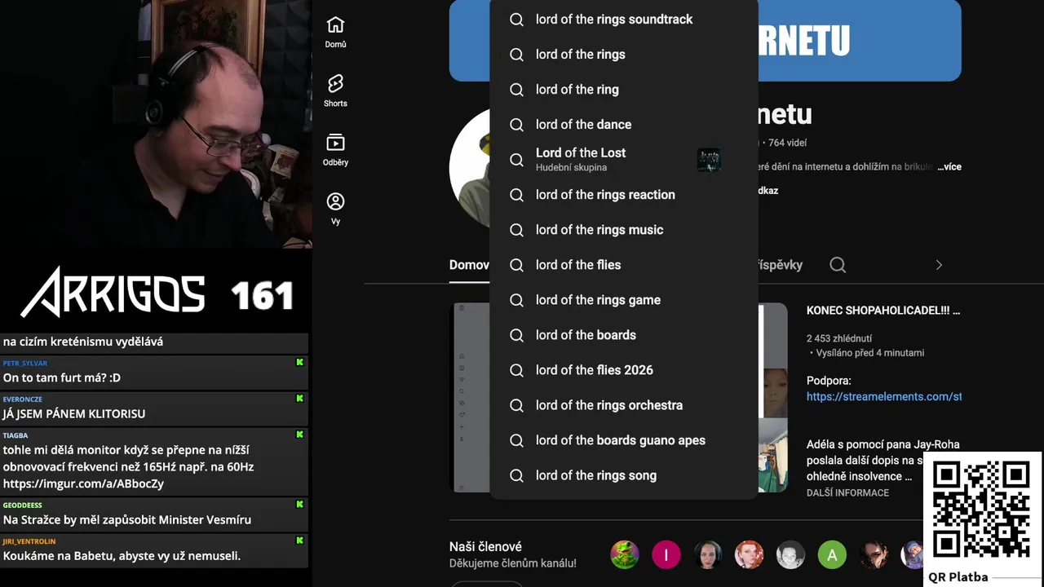Image resolution: width=1044 pixels, height=587 pixels.
Task: Click the PETR_SYLVAR chat username
Action: pyautogui.click(x=25, y=363)
